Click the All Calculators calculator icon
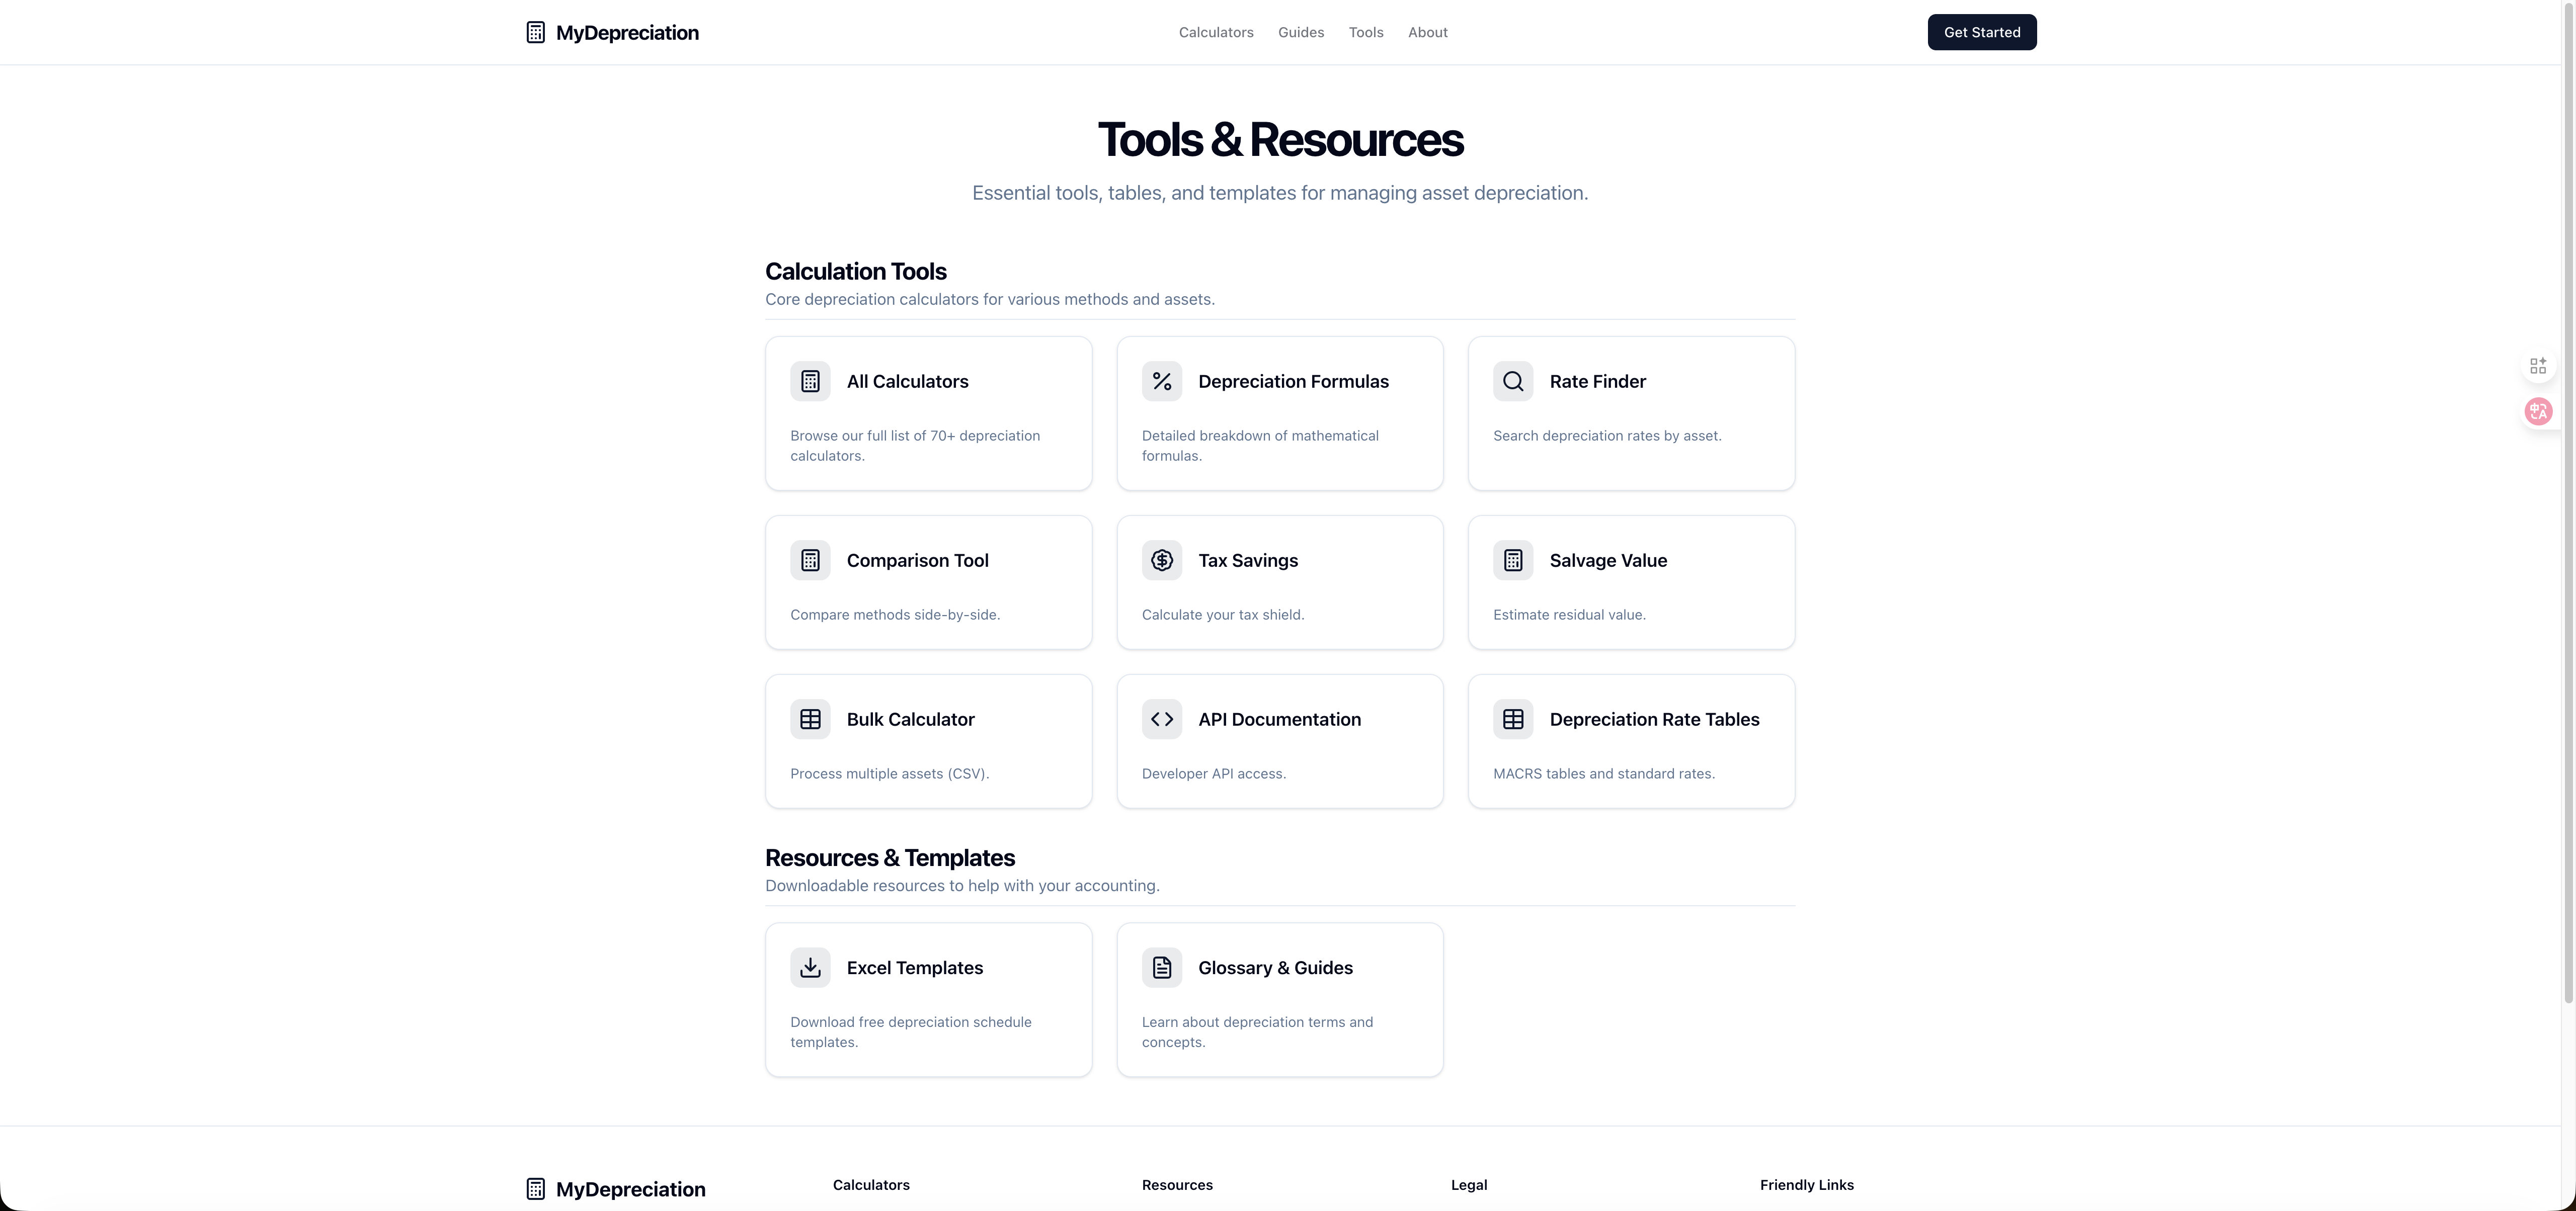The height and width of the screenshot is (1211, 2576). click(810, 382)
